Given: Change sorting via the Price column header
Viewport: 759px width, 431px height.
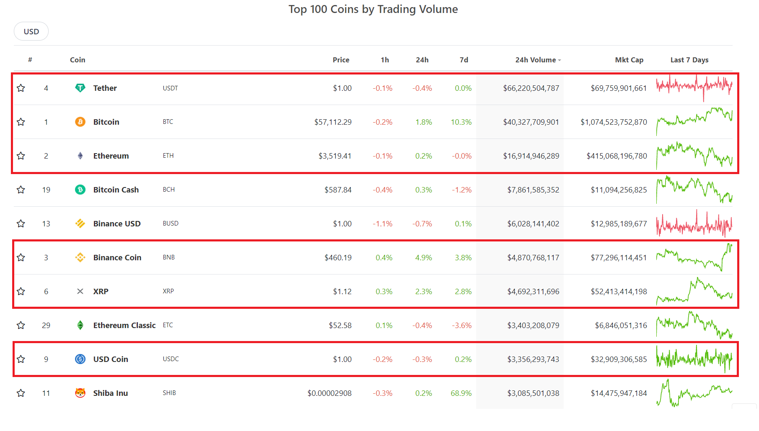Looking at the screenshot, I should (x=341, y=60).
